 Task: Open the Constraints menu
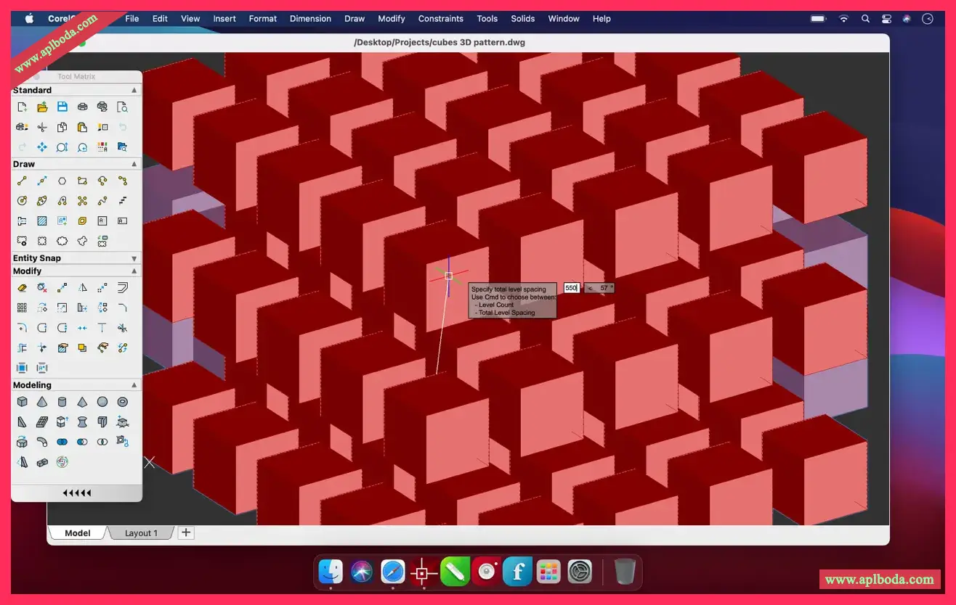click(x=441, y=18)
